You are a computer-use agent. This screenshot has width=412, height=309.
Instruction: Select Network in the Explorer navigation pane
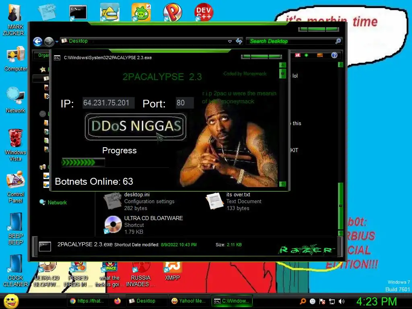57,203
